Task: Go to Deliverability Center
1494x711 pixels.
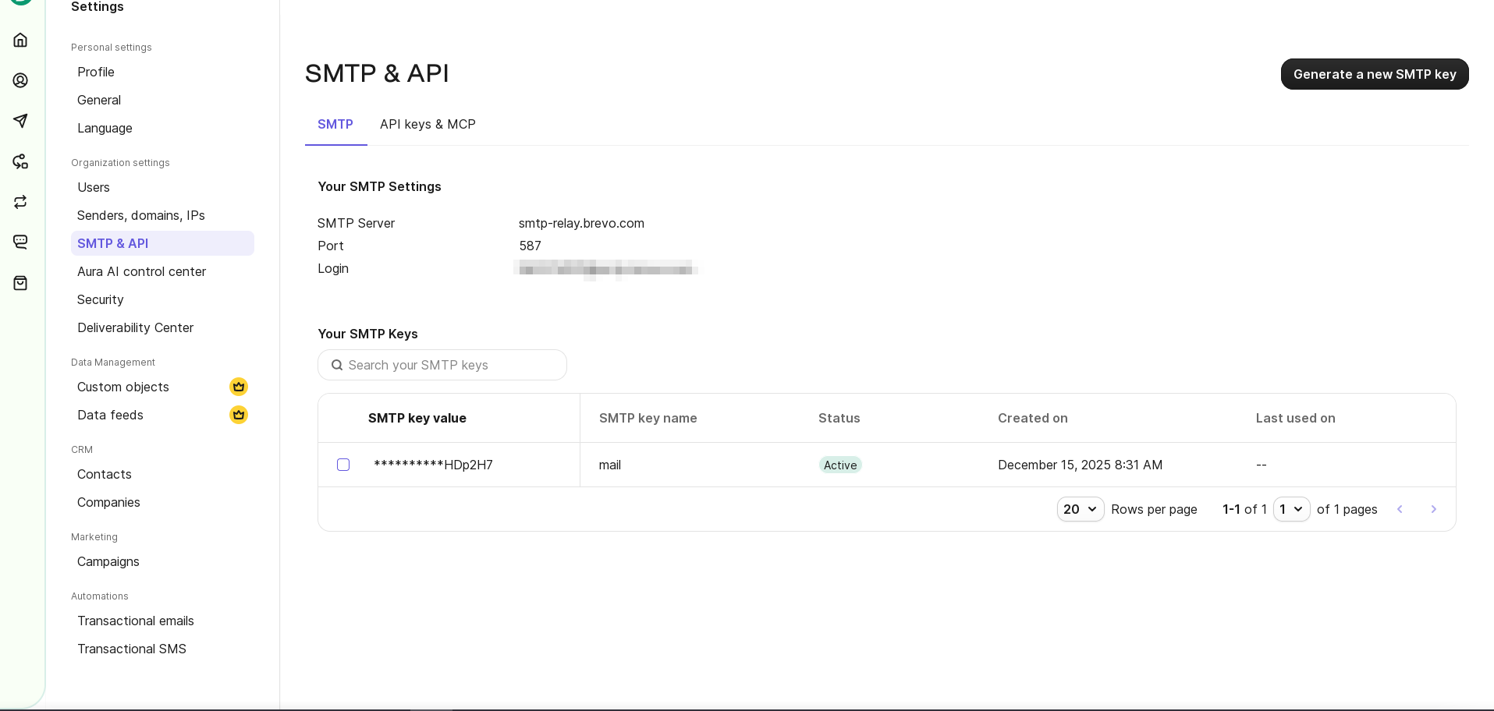Action: point(136,327)
